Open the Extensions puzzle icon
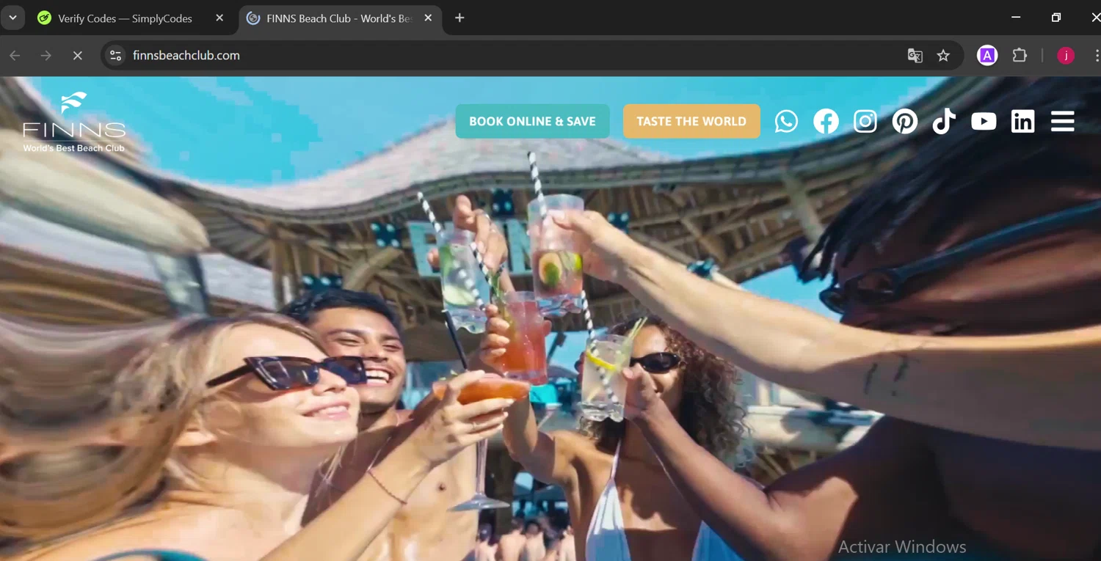The height and width of the screenshot is (561, 1101). coord(1020,55)
